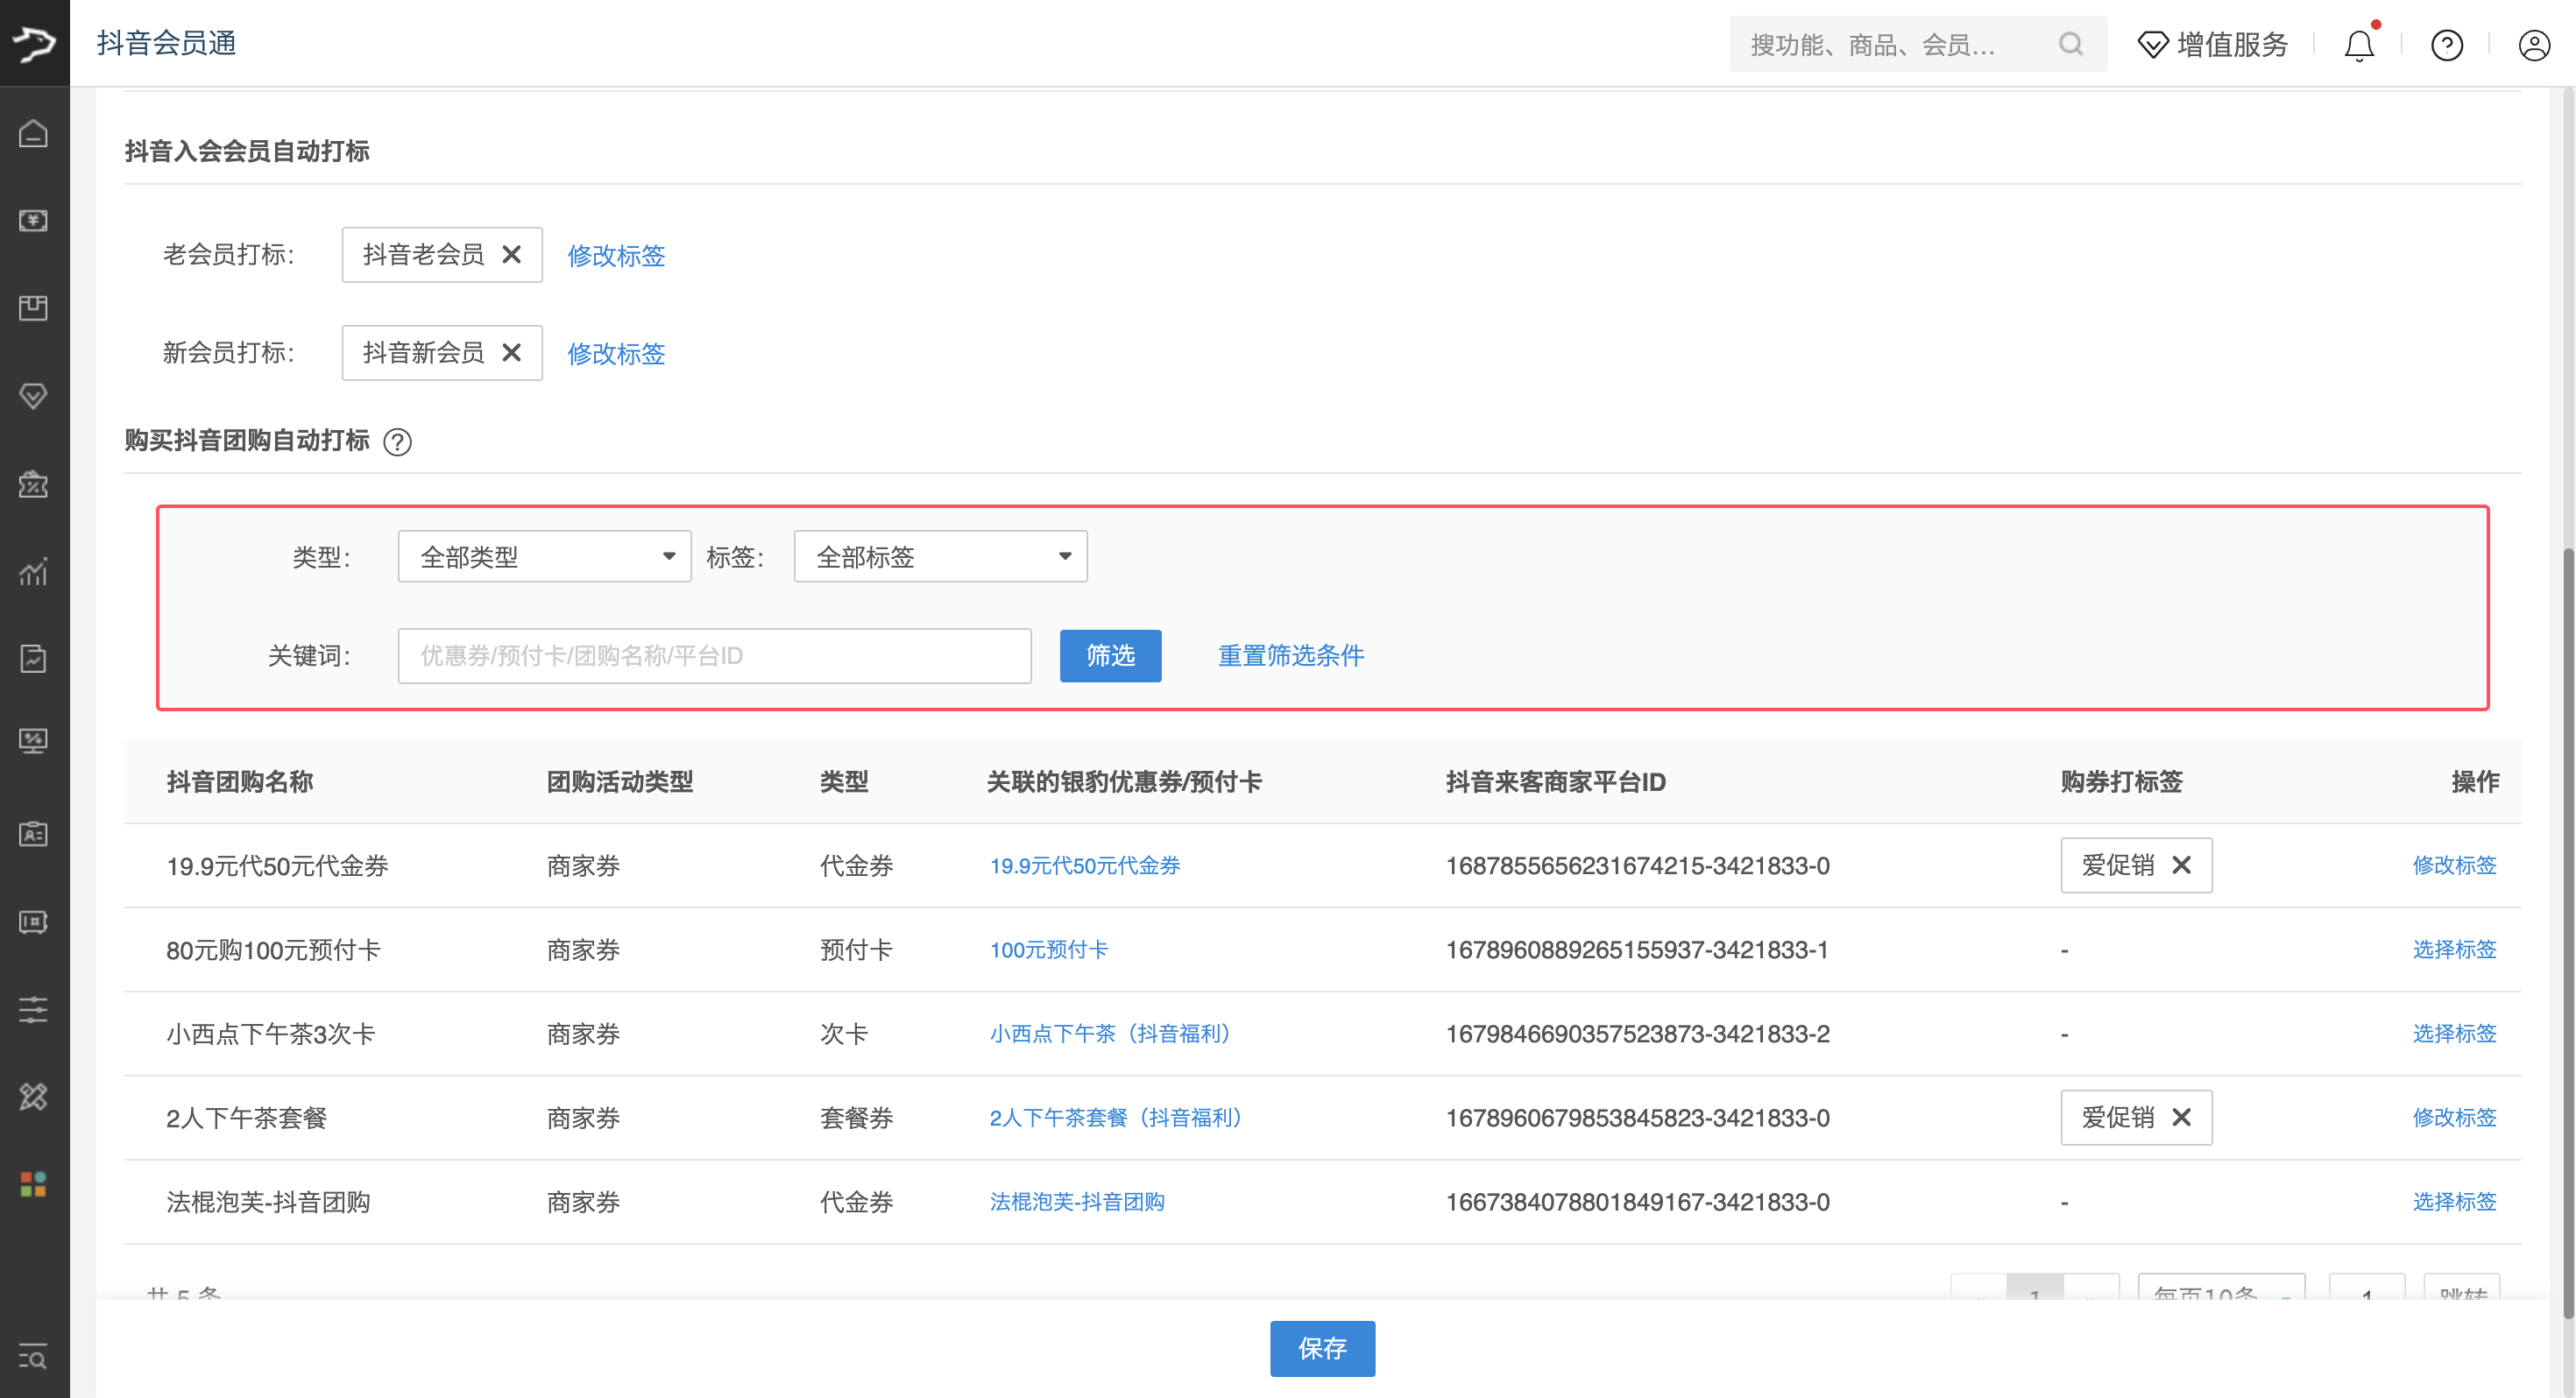Open the notifications bell
Image resolution: width=2576 pixels, height=1398 pixels.
click(2359, 45)
